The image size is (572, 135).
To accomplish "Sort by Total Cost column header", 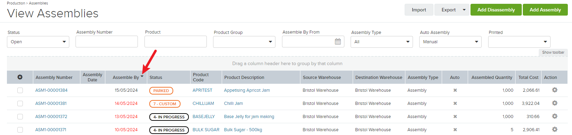I will [x=528, y=77].
